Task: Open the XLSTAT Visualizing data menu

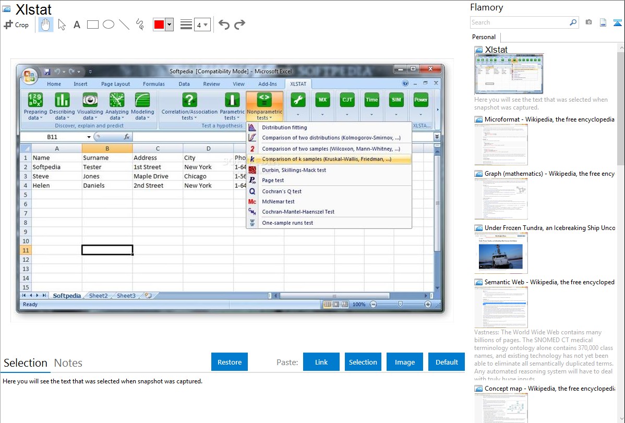Action: coord(90,106)
